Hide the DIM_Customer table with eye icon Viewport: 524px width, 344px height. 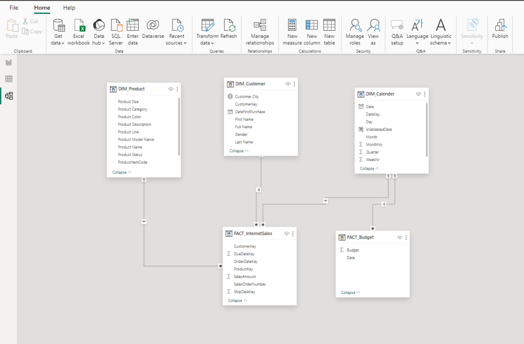288,84
